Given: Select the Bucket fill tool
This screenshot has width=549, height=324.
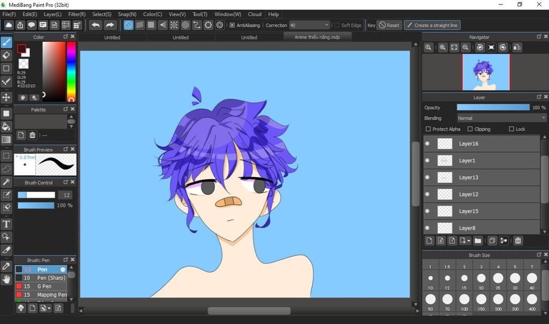Looking at the screenshot, I should tap(6, 126).
